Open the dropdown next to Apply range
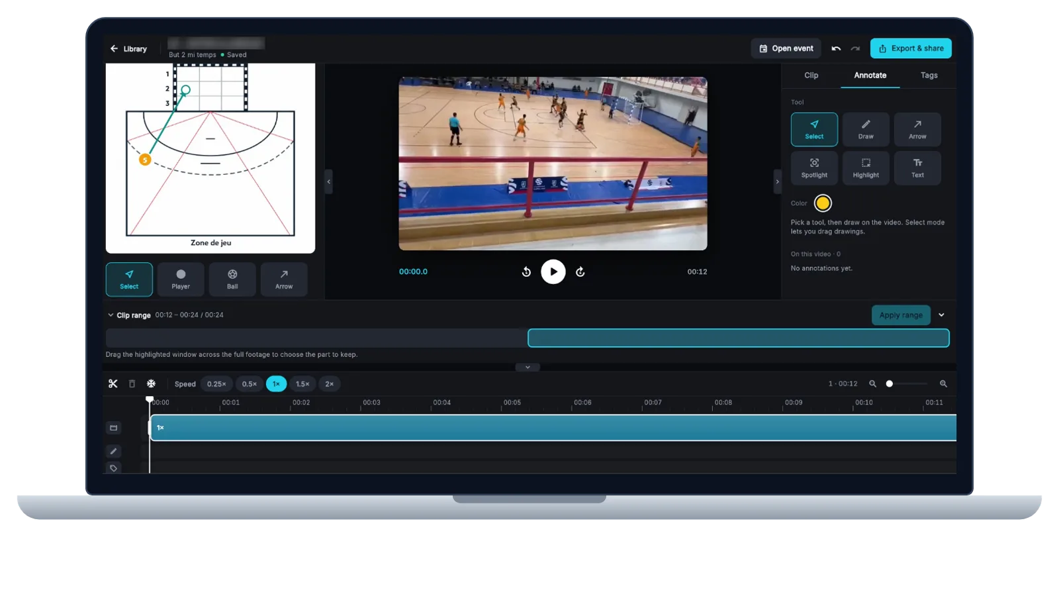The width and height of the screenshot is (1059, 598). tap(941, 315)
